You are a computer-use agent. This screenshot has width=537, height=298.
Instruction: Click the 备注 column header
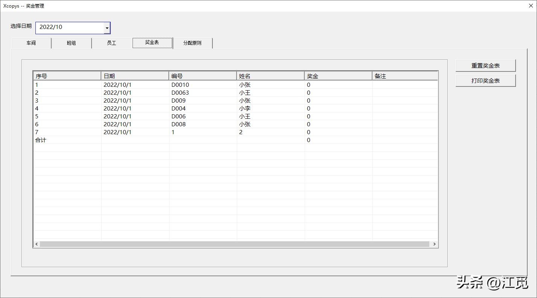point(405,76)
